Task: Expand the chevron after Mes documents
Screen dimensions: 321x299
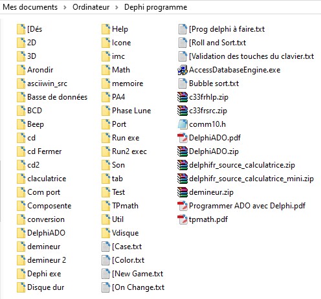Action: coord(65,7)
